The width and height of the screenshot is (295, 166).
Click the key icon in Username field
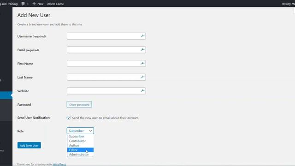[x=142, y=36]
